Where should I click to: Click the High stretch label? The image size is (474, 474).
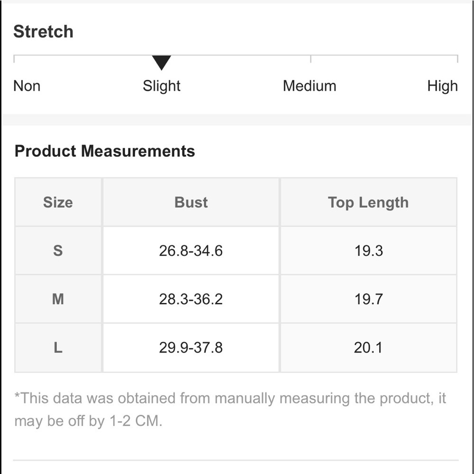coord(442,86)
